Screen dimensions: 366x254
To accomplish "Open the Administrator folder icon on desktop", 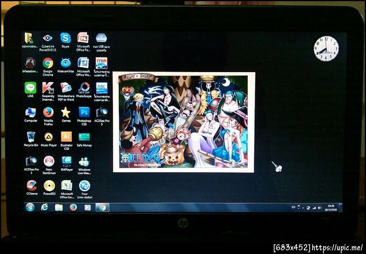I will (x=29, y=40).
